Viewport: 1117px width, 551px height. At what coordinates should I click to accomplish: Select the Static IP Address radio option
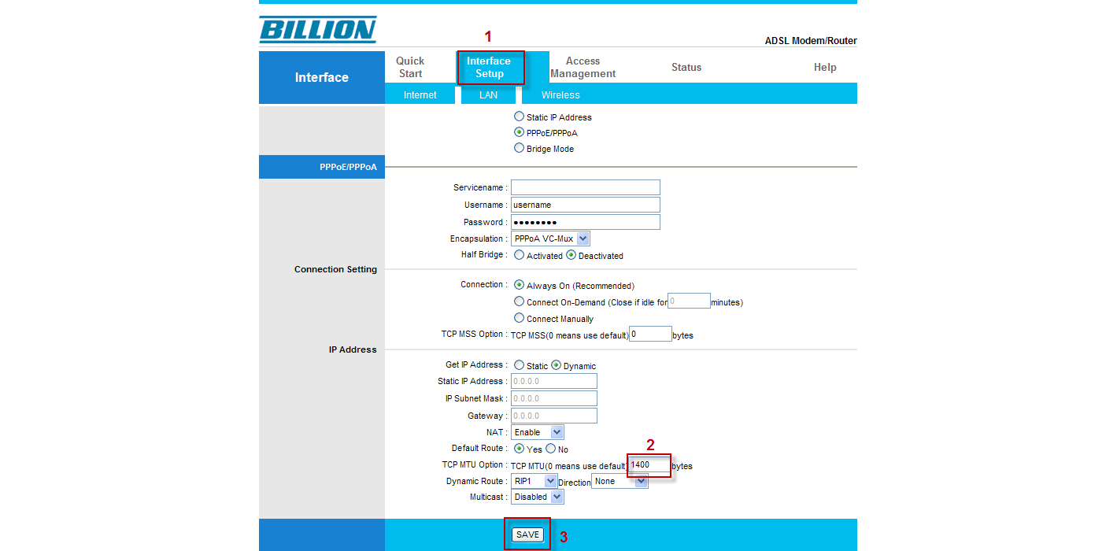(519, 116)
